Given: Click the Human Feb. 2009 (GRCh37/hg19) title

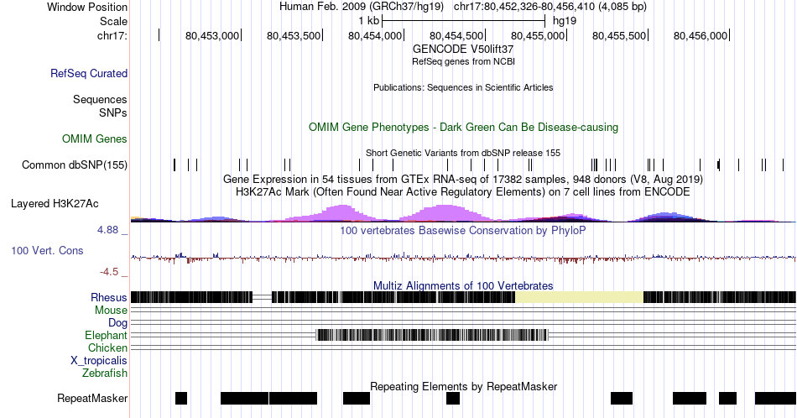Looking at the screenshot, I should coord(362,7).
